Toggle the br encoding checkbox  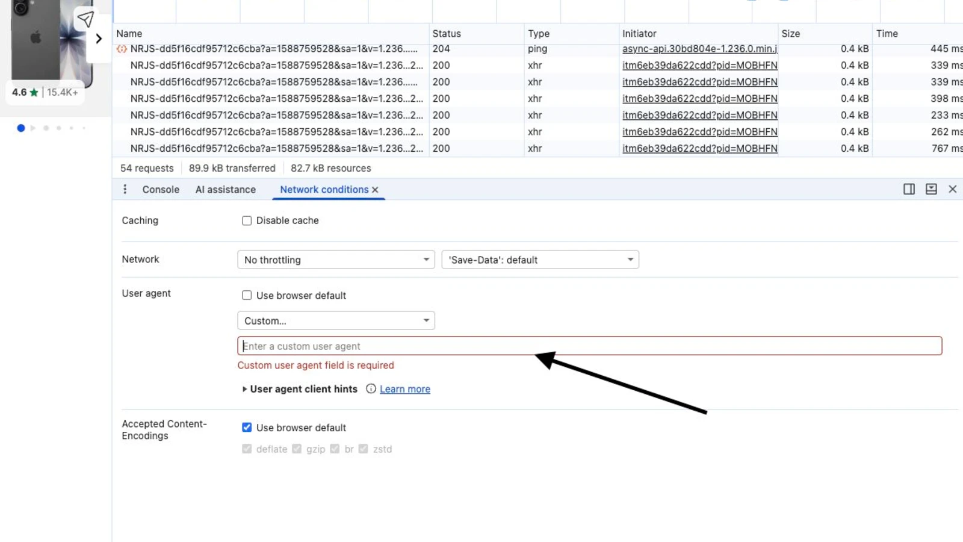point(335,449)
